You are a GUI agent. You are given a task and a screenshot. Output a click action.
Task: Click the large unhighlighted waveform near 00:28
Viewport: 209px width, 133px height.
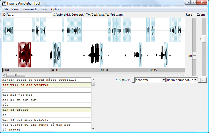[94, 54]
